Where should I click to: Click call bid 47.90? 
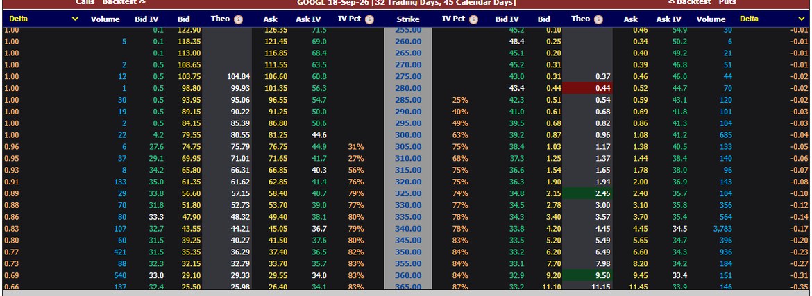tap(191, 217)
